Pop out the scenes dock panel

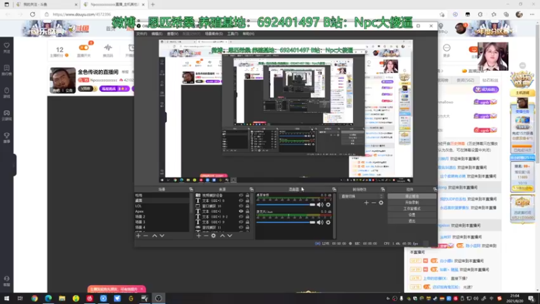191,189
